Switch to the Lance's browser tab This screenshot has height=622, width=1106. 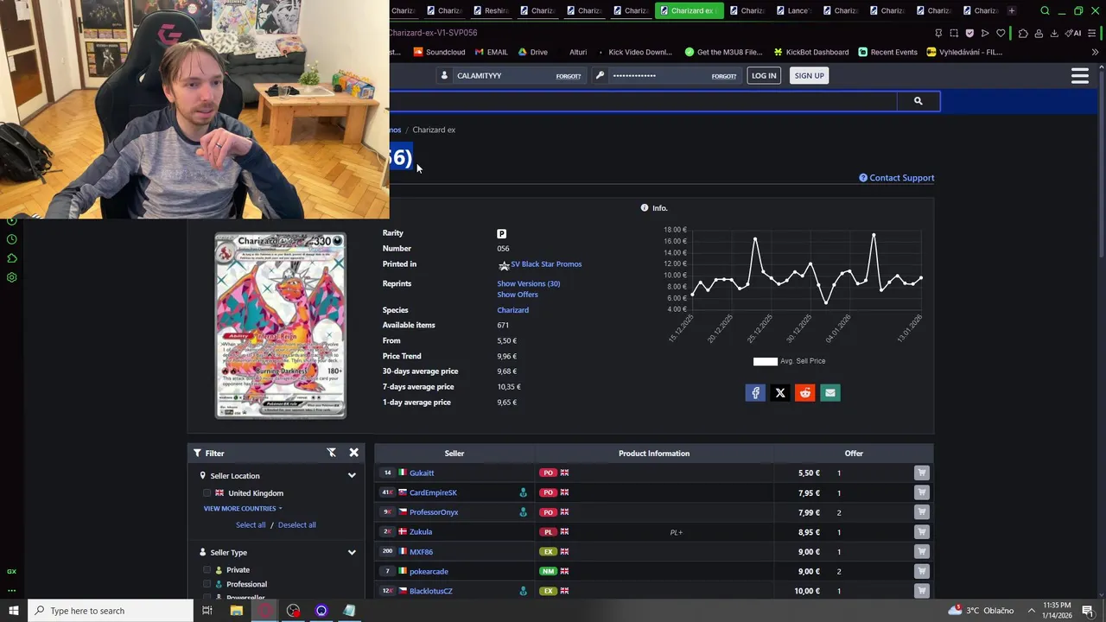tap(793, 10)
